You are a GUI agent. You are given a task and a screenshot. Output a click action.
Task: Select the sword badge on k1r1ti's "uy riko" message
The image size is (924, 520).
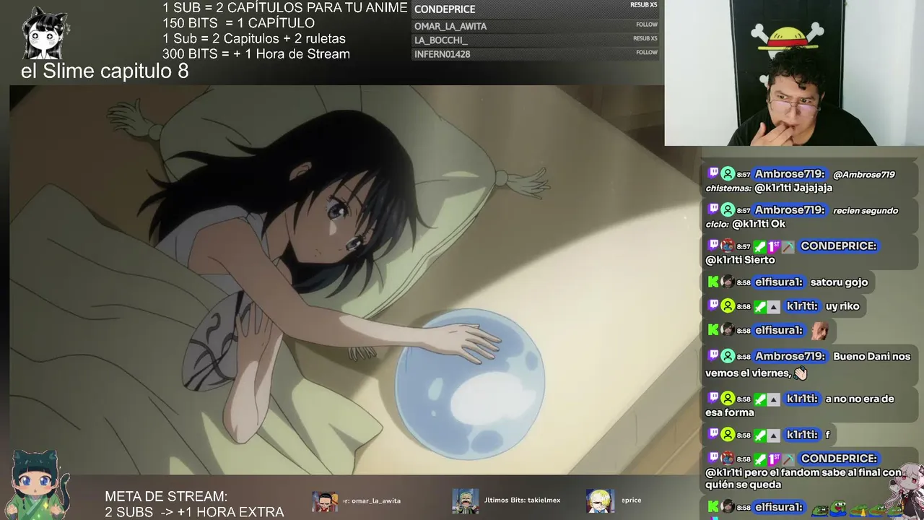pos(759,306)
